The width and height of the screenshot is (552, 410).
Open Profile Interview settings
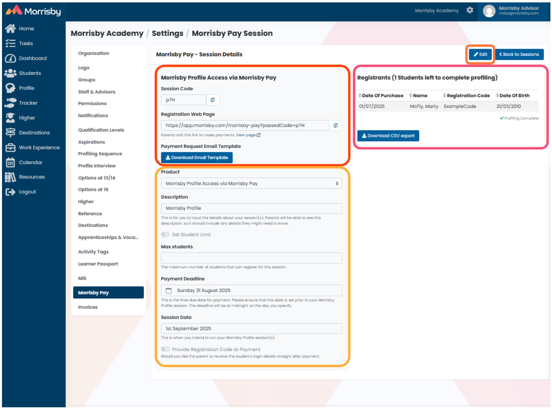(97, 166)
